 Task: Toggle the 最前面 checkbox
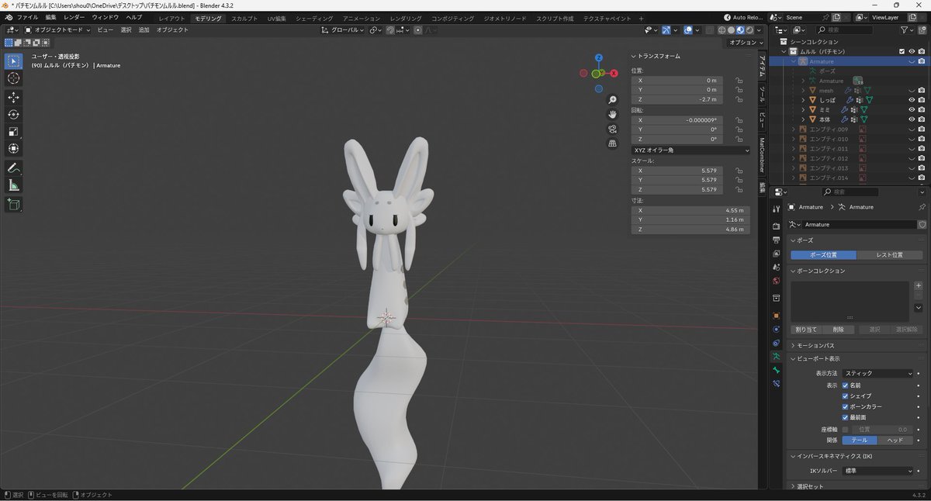(x=846, y=418)
